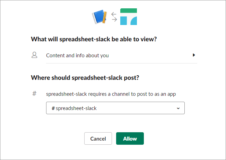226x160 pixels.
Task: Open the #spreadsheet-slack channel dropdown
Action: click(x=115, y=108)
